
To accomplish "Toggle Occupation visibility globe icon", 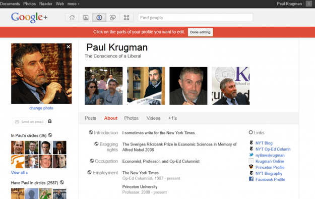I will [x=92, y=161].
